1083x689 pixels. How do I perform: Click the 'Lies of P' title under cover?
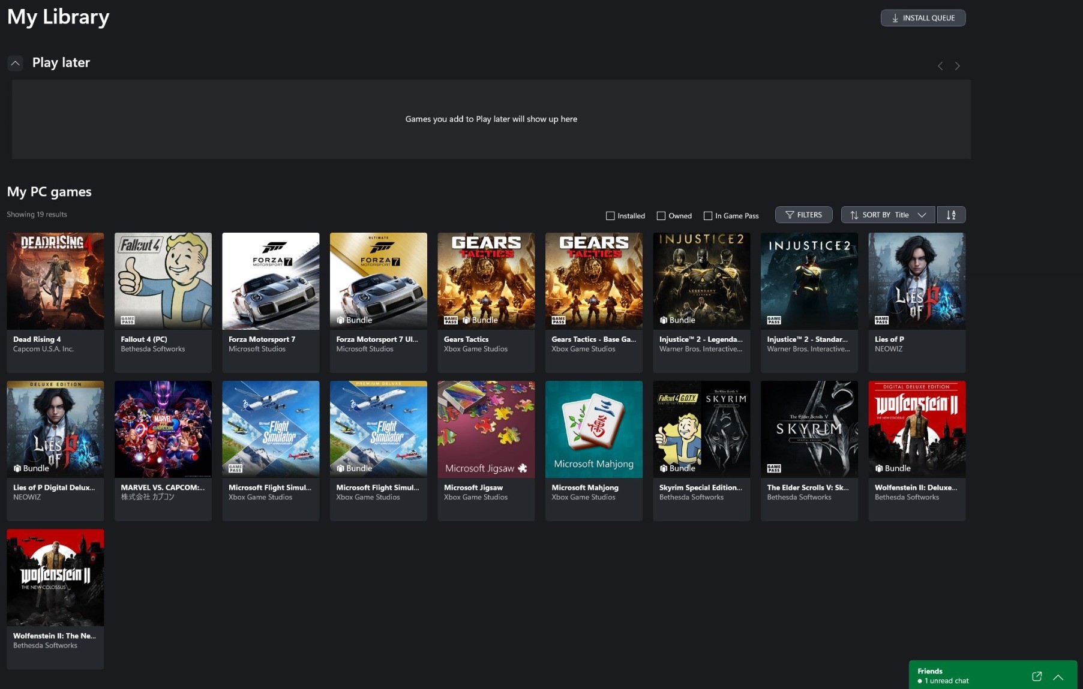(889, 339)
